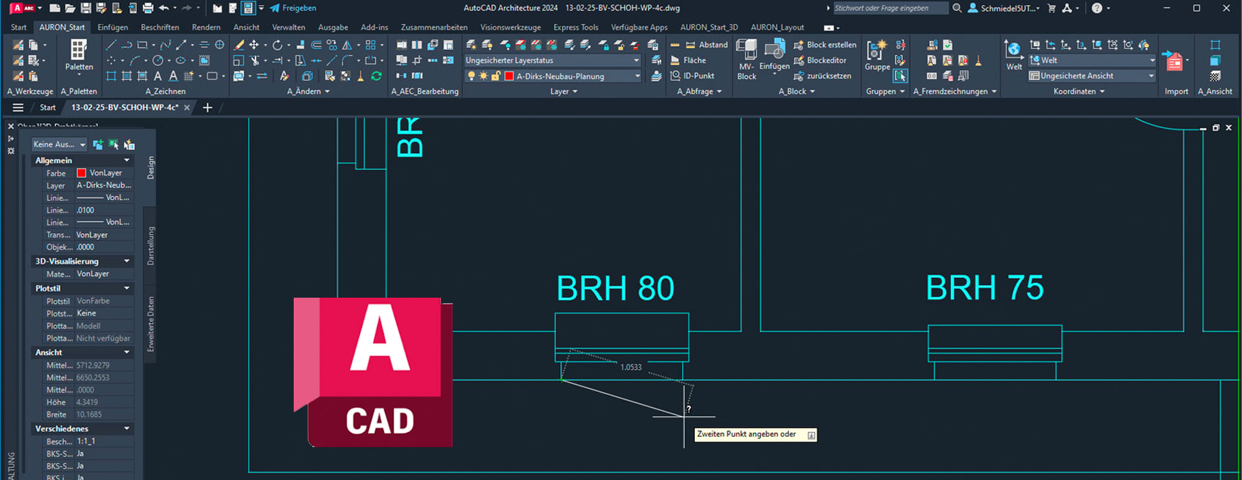This screenshot has width=1242, height=480.
Task: Toggle the layer lightbulb on/off icon
Action: click(471, 76)
